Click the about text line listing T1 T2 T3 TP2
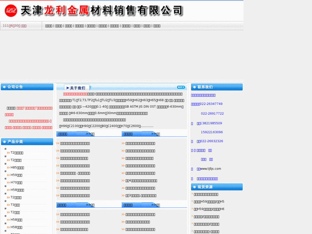 coord(121,100)
